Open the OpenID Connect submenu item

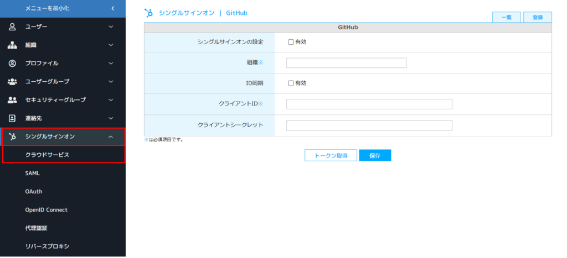(63, 209)
